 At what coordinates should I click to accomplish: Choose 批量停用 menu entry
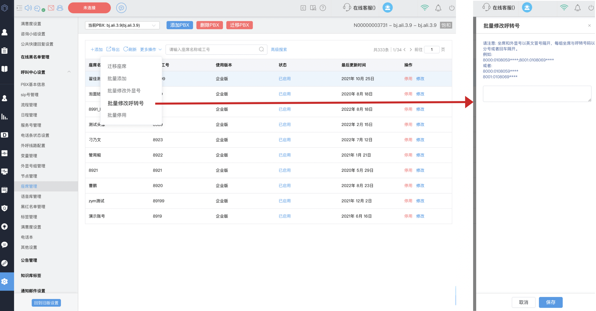click(117, 115)
